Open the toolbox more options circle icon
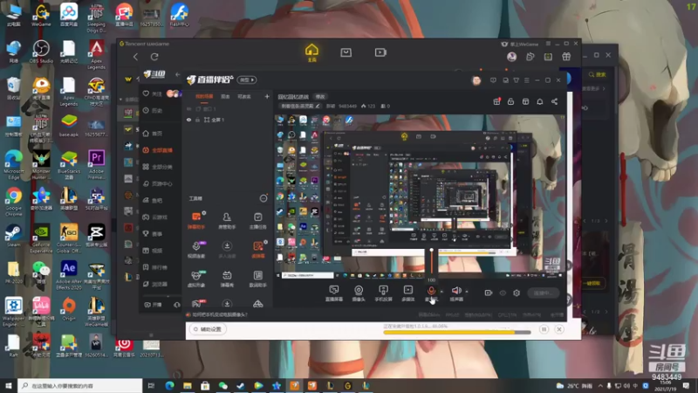Viewport: 698px width, 393px height. 263,198
